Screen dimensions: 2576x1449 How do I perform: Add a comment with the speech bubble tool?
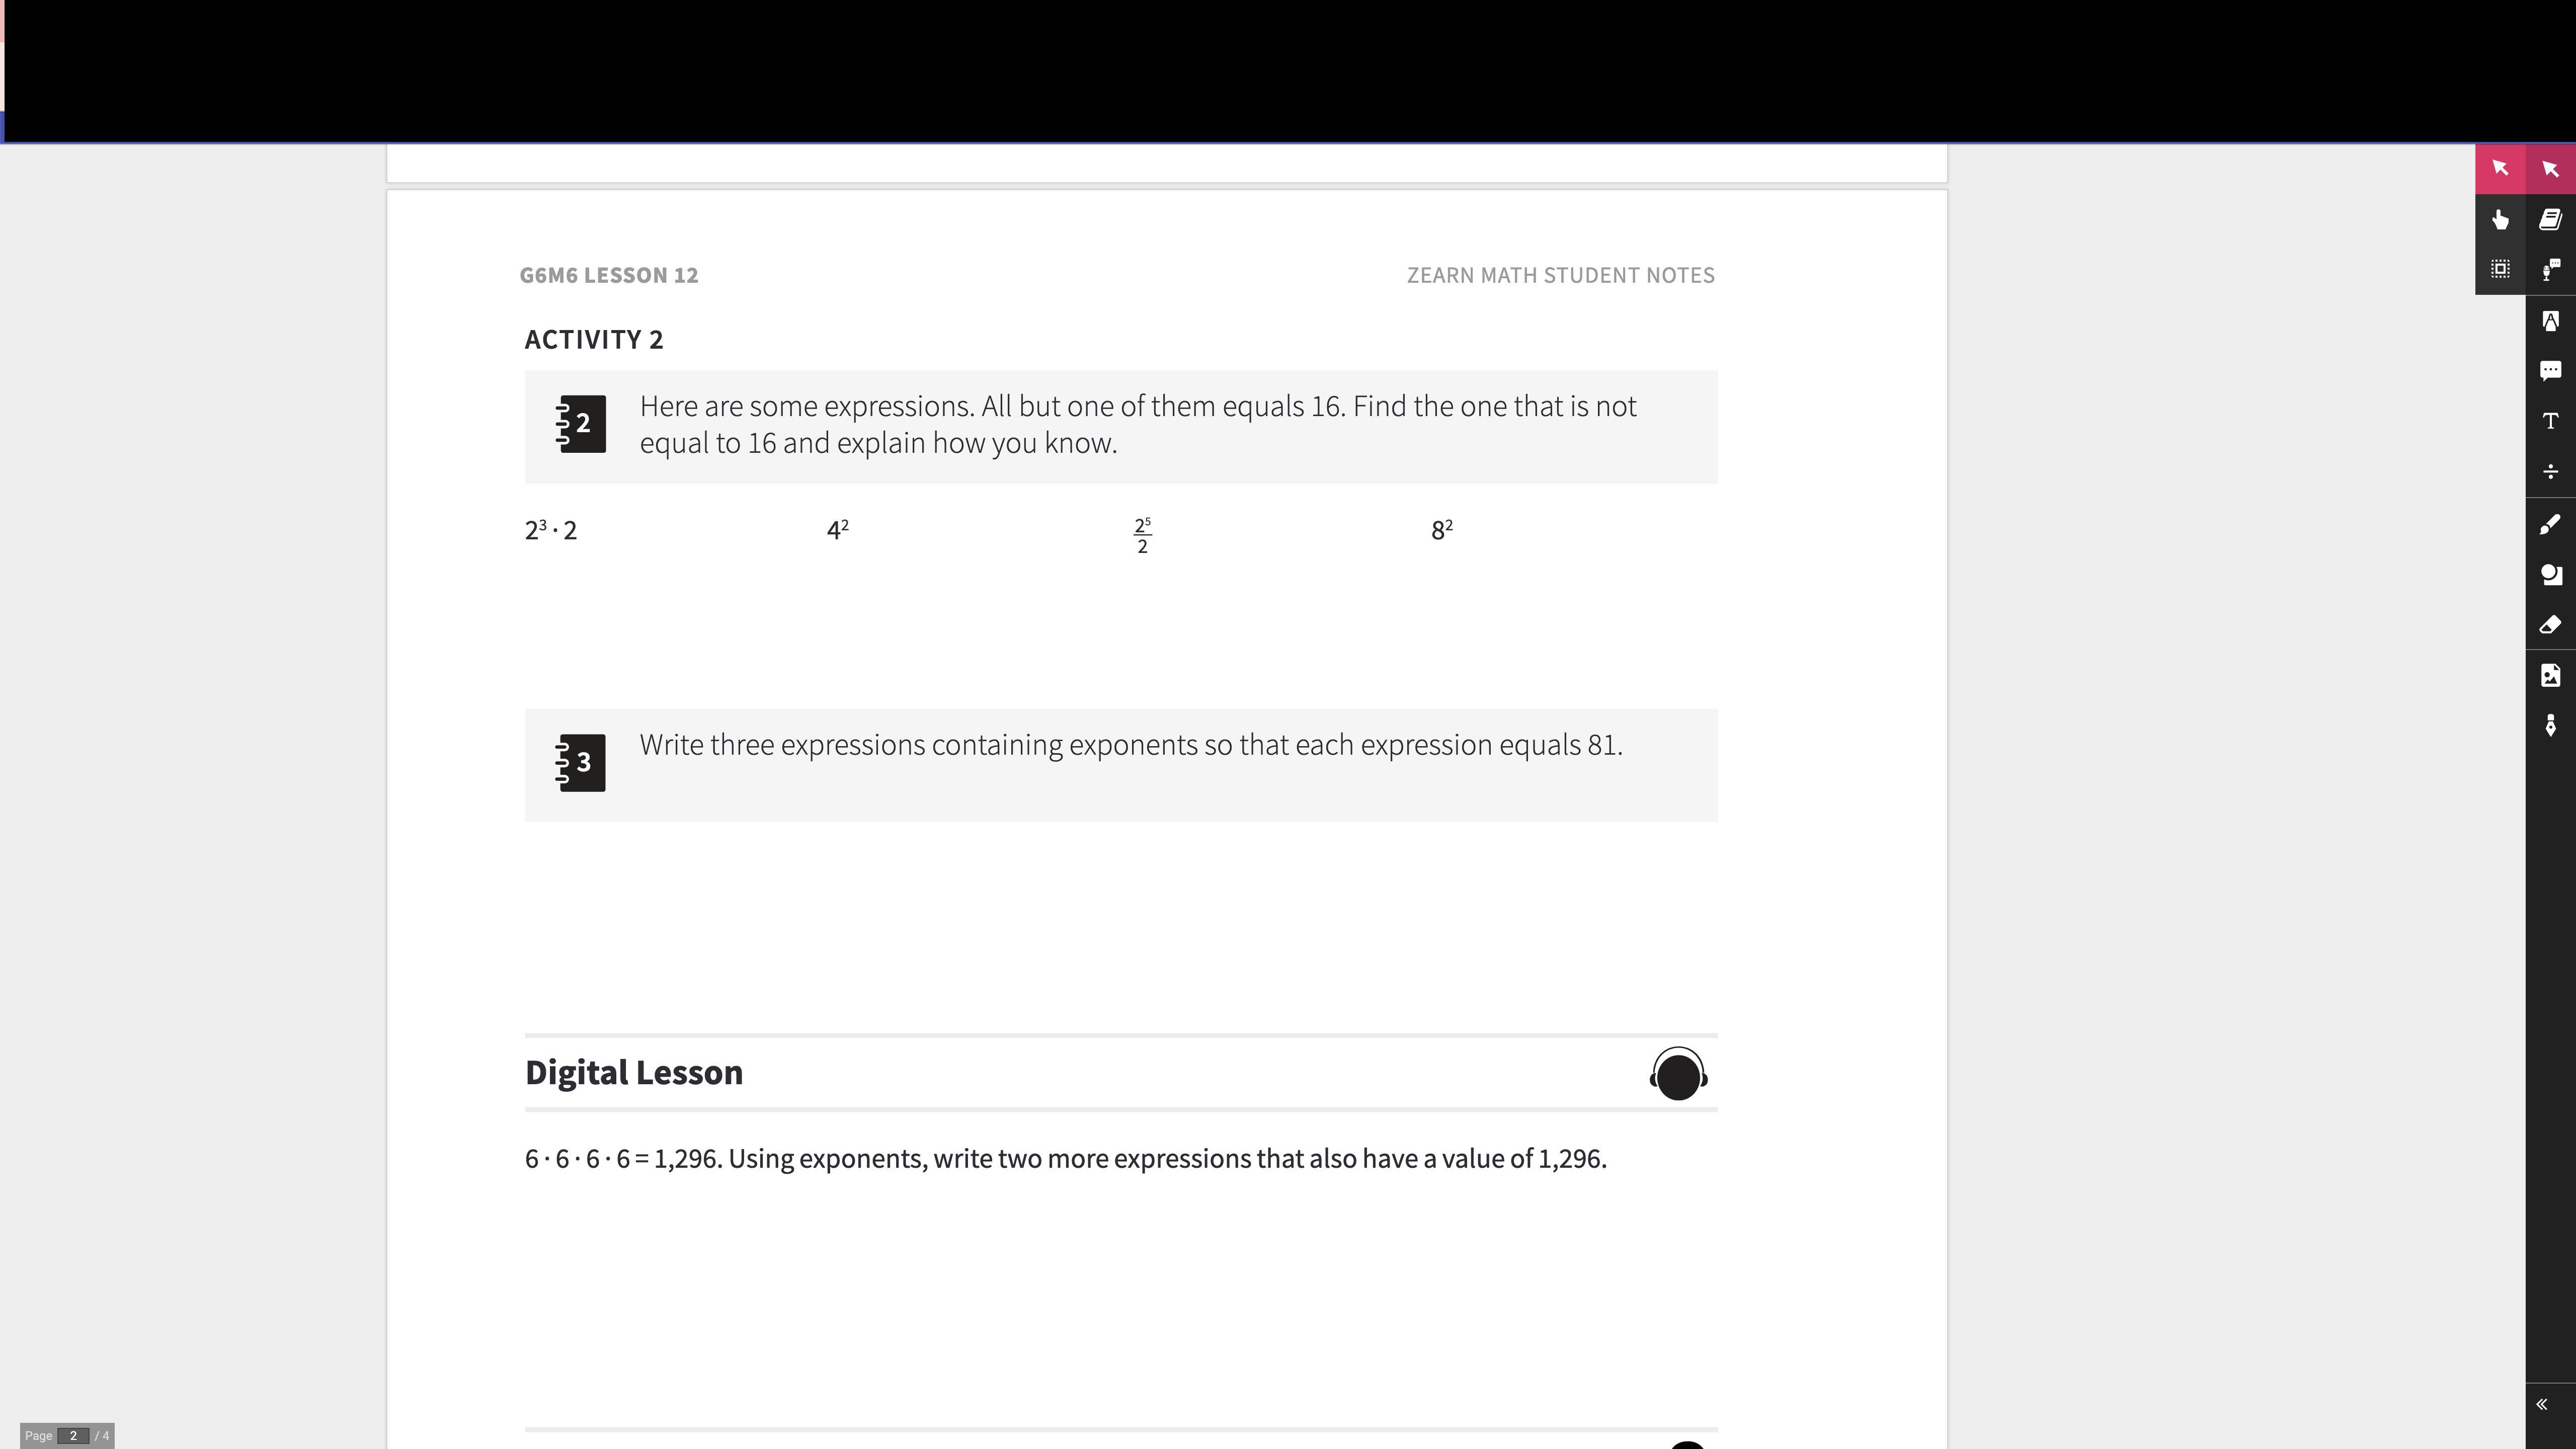pos(2551,371)
